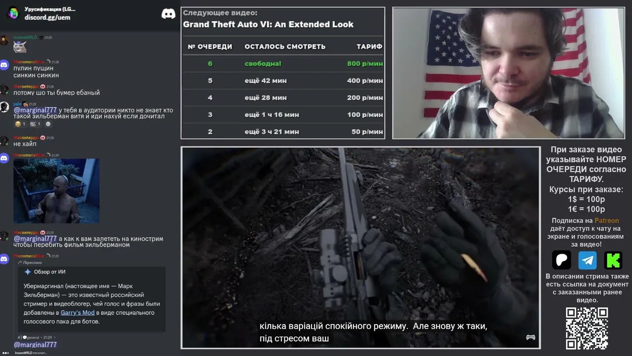
Task: Open the shirtless man image attachment
Action: coord(56,191)
